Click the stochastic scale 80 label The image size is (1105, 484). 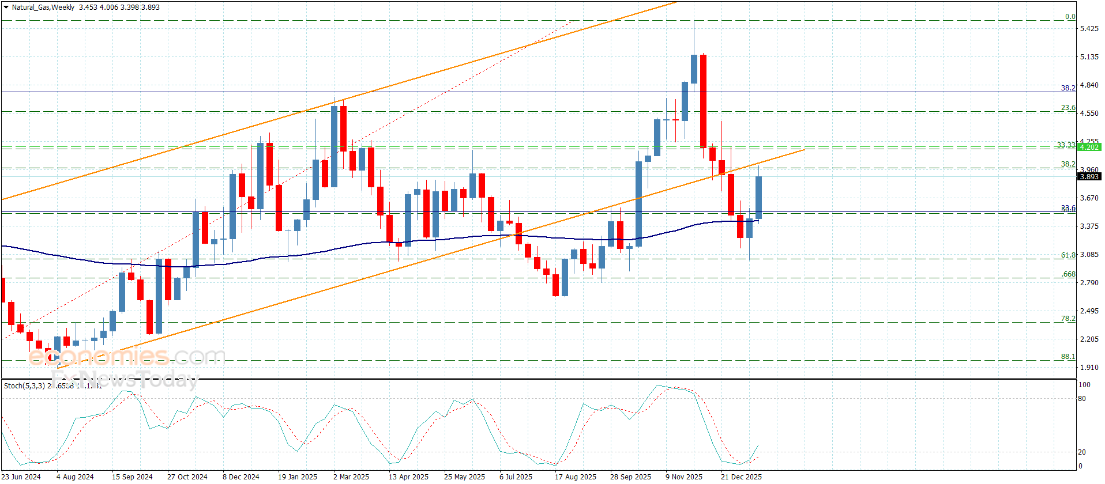click(1082, 399)
